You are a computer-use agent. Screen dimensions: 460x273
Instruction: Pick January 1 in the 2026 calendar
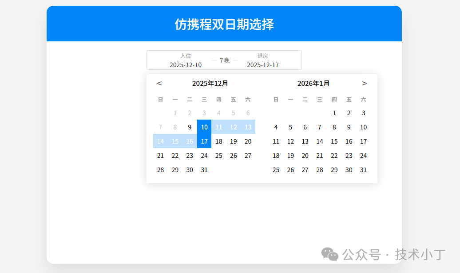coord(334,113)
